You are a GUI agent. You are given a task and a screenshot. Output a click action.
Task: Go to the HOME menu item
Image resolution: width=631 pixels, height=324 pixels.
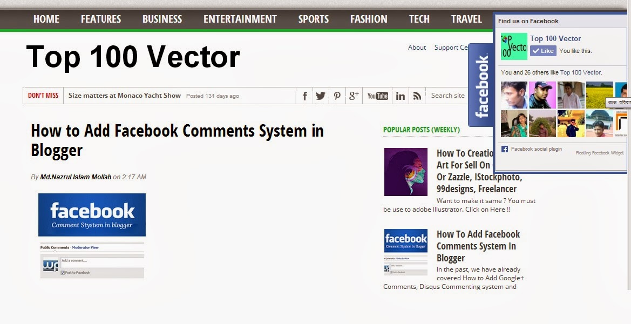(46, 19)
